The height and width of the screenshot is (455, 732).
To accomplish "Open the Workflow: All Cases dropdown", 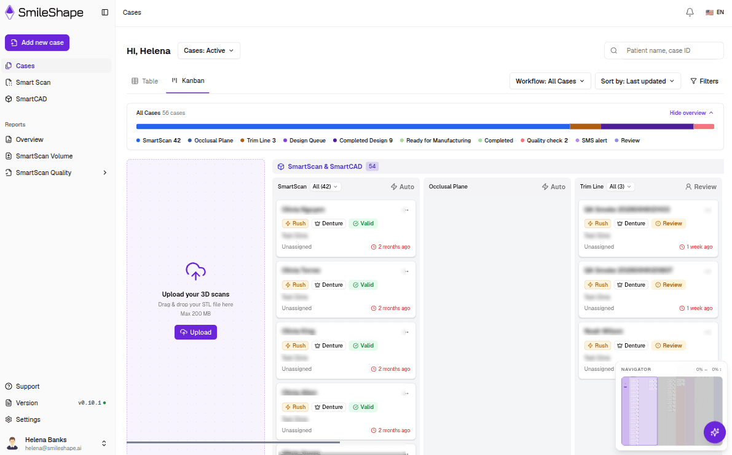I will coord(550,81).
